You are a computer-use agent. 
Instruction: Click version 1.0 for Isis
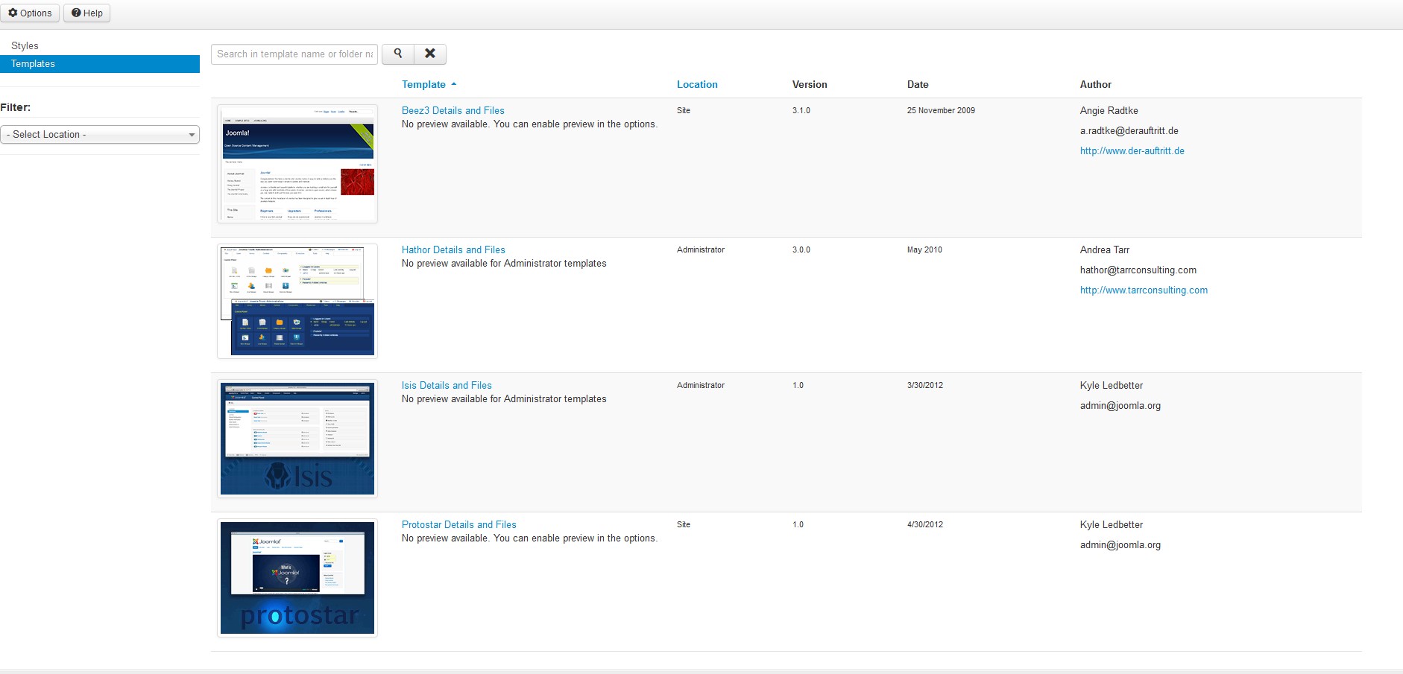(x=798, y=385)
